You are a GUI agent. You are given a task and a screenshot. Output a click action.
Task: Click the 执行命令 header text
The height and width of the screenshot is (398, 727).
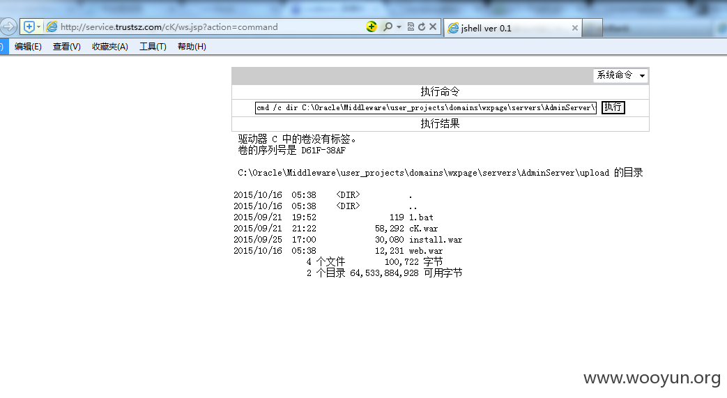[x=440, y=92]
